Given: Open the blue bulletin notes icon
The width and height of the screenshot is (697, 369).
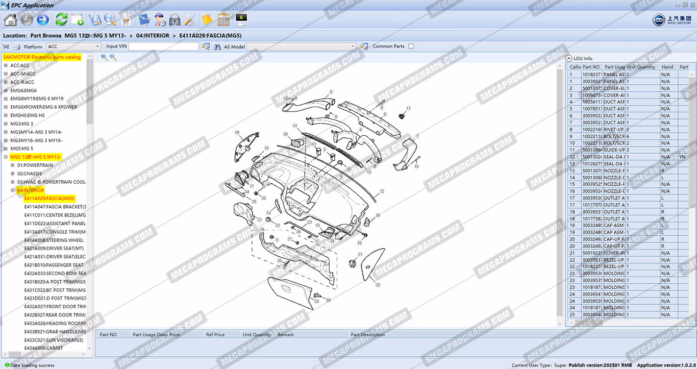Looking at the screenshot, I should tap(144, 20).
